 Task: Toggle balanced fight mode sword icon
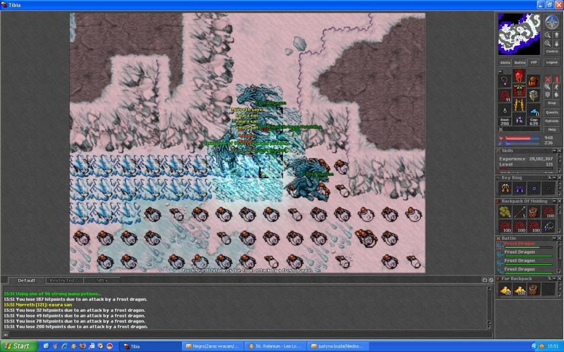point(547,87)
